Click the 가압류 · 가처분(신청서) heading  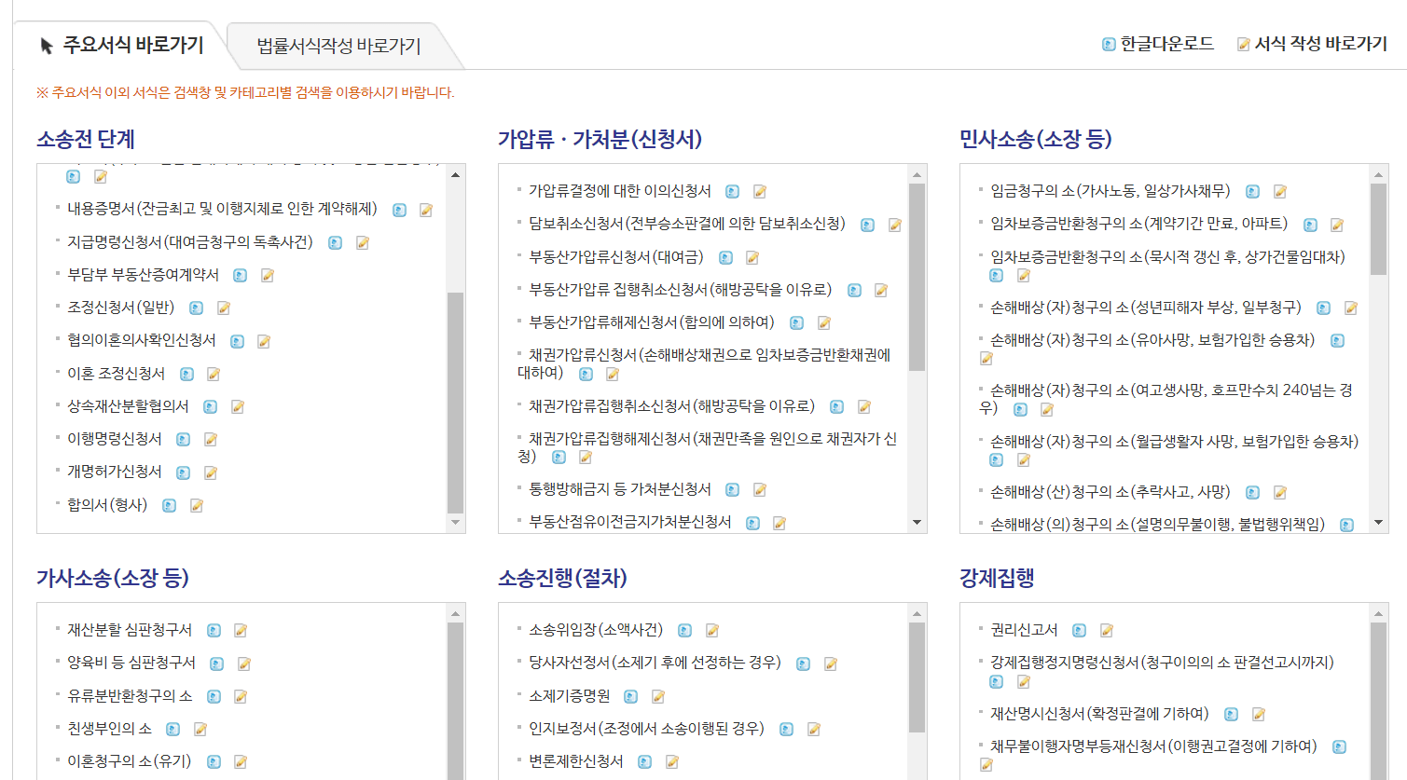coord(600,139)
